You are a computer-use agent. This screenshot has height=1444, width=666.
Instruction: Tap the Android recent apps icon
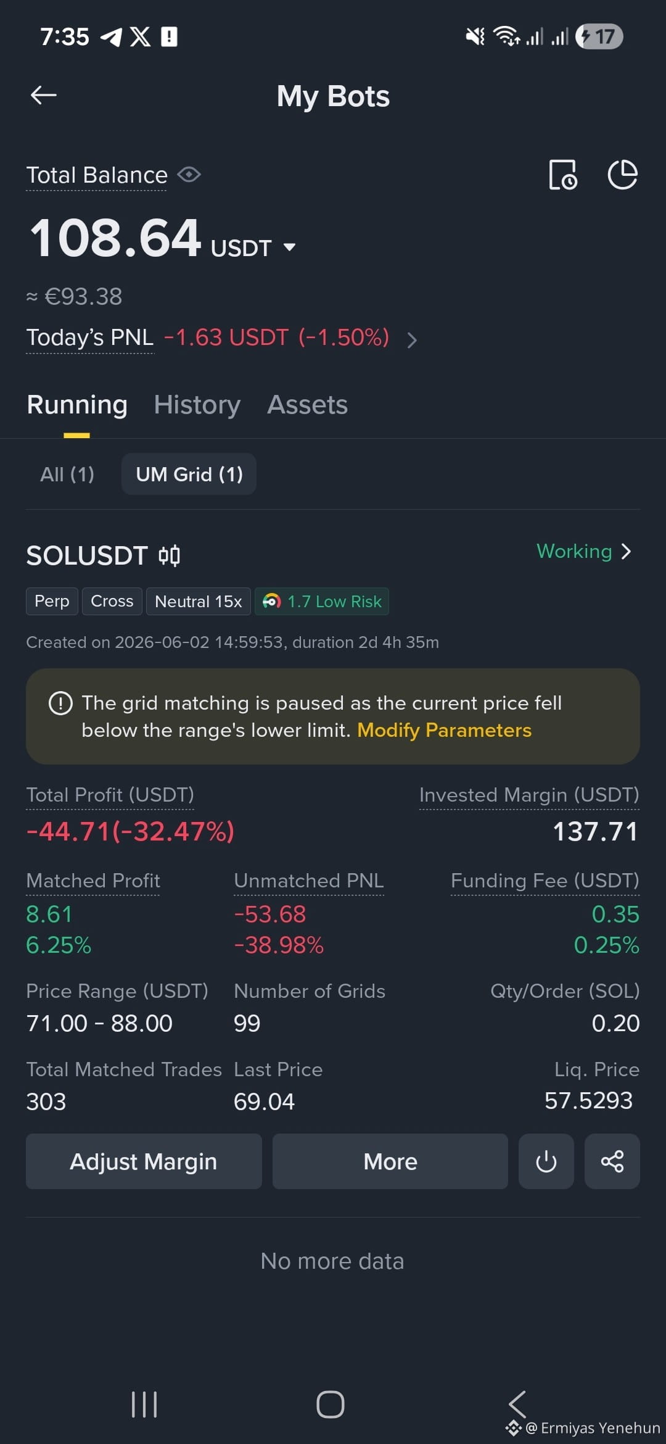tap(144, 1405)
